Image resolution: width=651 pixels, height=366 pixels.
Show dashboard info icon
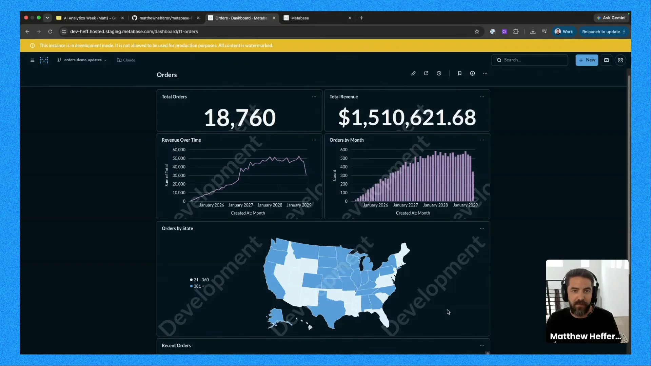(472, 73)
